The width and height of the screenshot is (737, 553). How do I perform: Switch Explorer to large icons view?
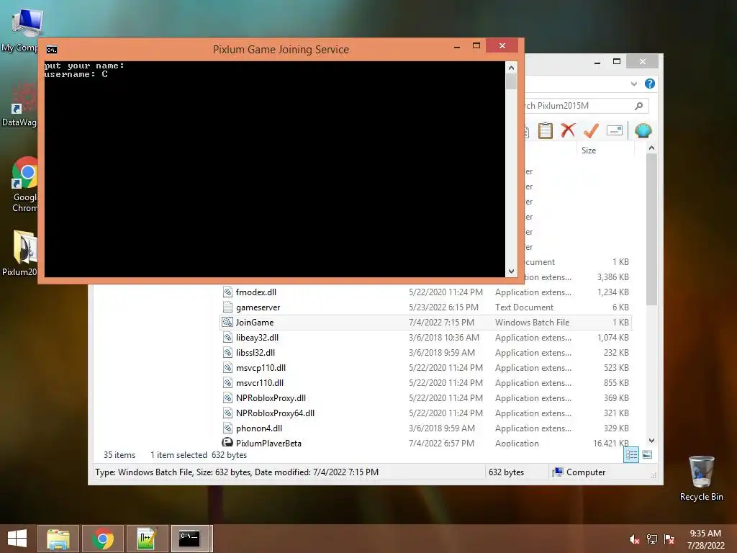tap(647, 454)
